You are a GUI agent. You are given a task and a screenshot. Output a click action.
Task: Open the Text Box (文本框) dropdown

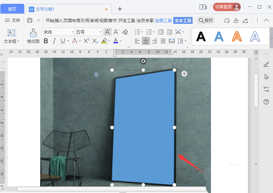[x=11, y=41]
